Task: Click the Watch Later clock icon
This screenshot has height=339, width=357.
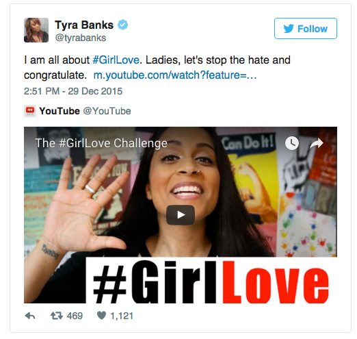Action: click(x=292, y=143)
